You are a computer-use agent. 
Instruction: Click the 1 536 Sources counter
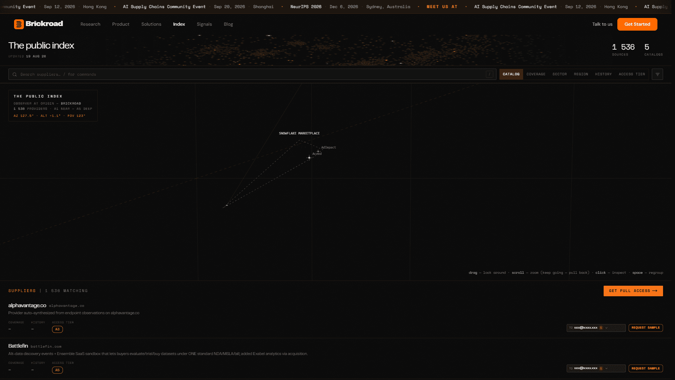coord(623,50)
